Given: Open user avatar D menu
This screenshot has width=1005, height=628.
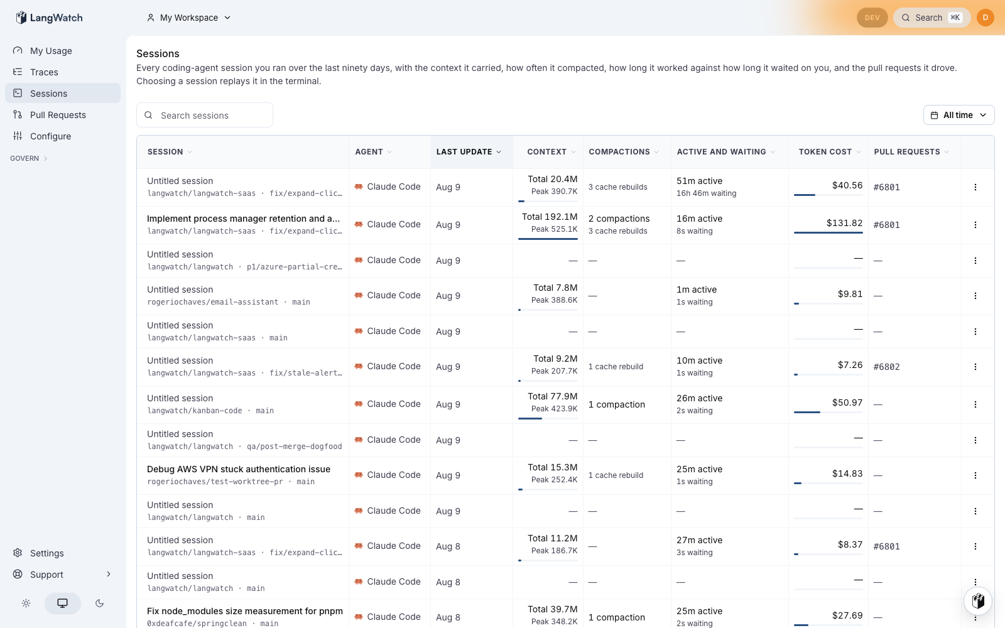Looking at the screenshot, I should click(x=986, y=18).
